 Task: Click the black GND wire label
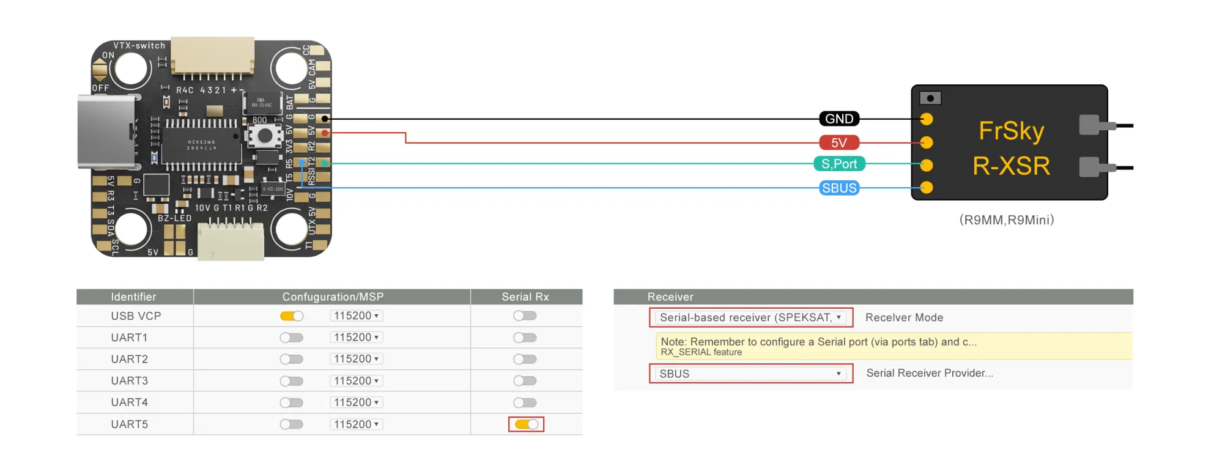point(839,119)
